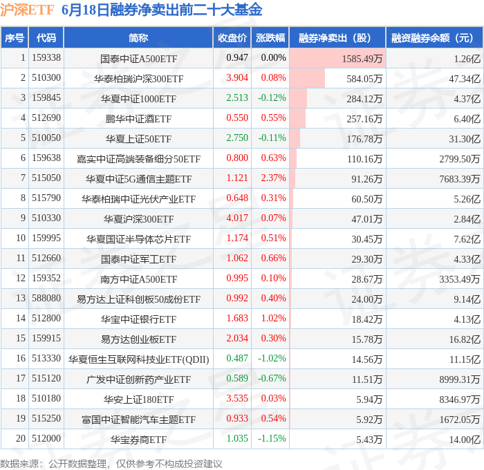This screenshot has height=470, width=484.
Task: Click the 代码 column header
Action: click(46, 38)
